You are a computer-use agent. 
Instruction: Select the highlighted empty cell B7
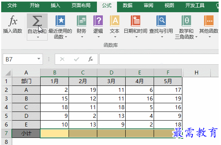pyautogui.click(x=54, y=133)
